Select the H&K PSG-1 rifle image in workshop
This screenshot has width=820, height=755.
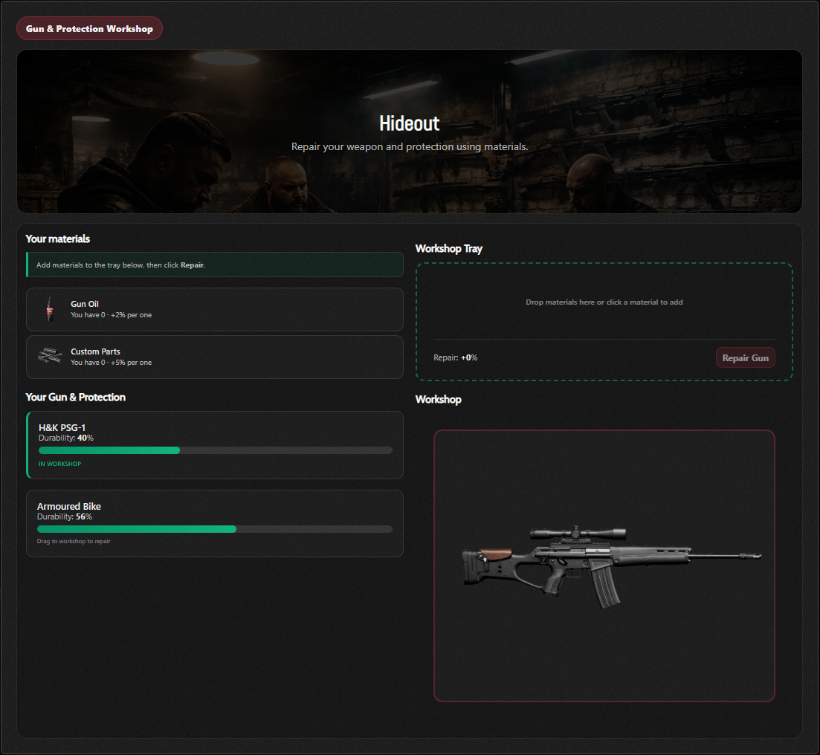pos(611,566)
